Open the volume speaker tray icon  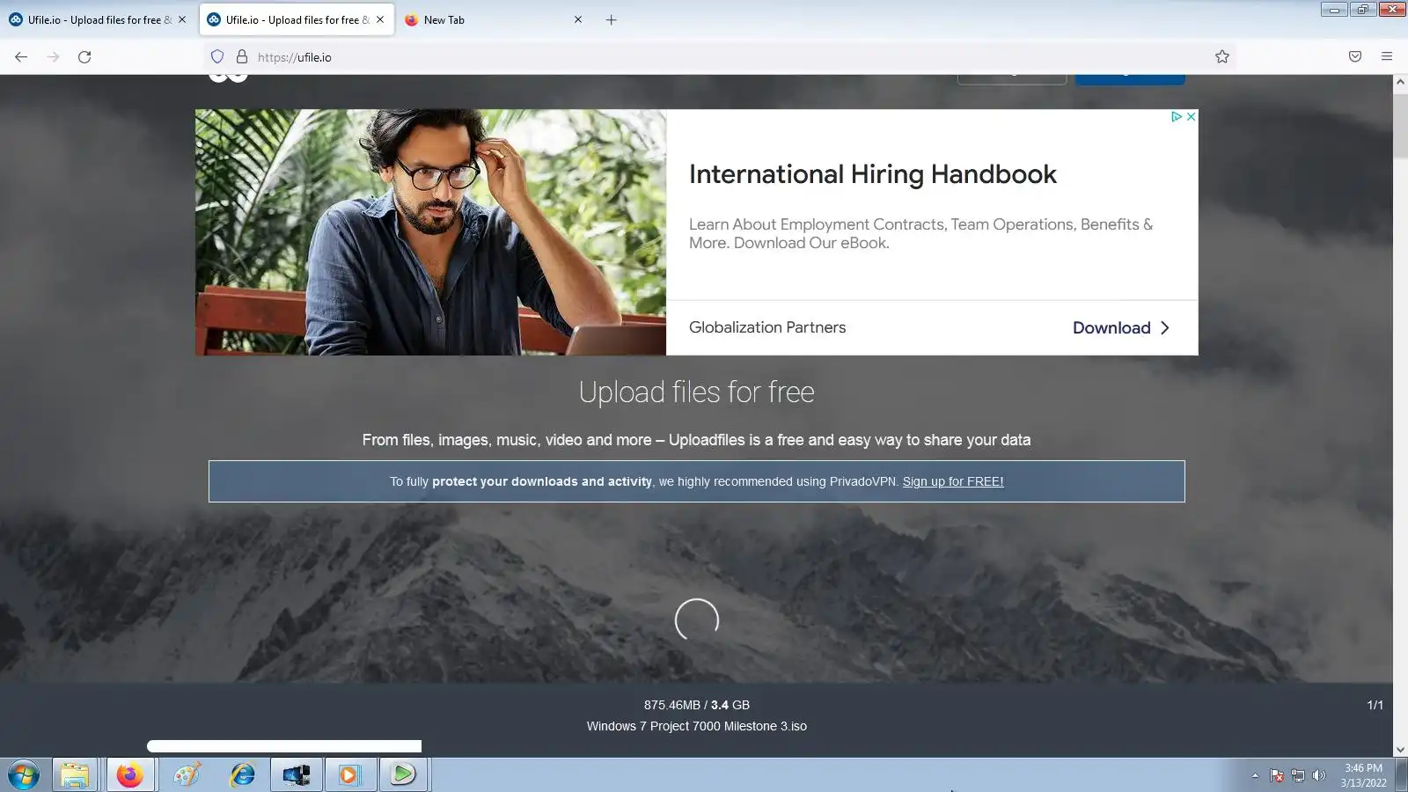1318,775
